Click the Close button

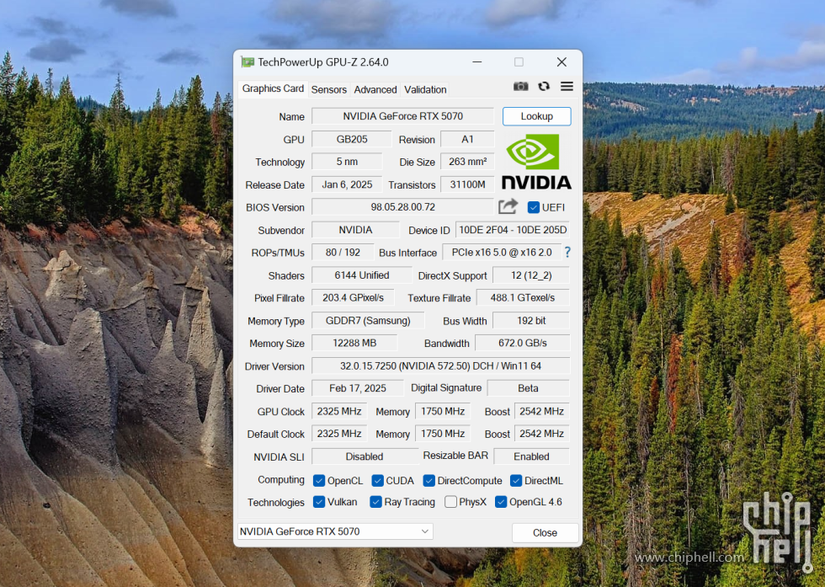(x=546, y=533)
